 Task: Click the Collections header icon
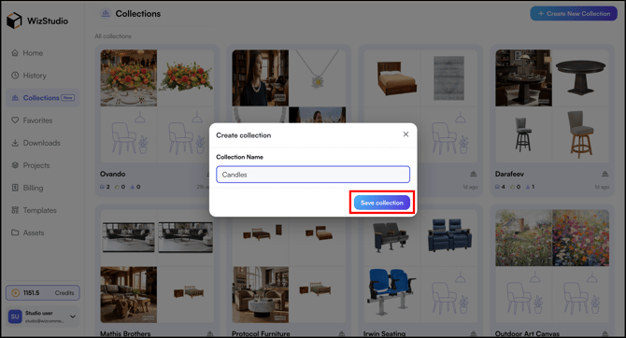tap(106, 14)
